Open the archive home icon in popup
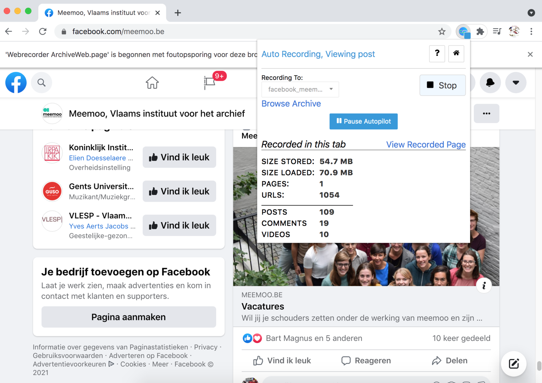The image size is (542, 383). click(456, 53)
